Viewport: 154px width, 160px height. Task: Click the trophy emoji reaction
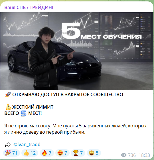[78, 153]
